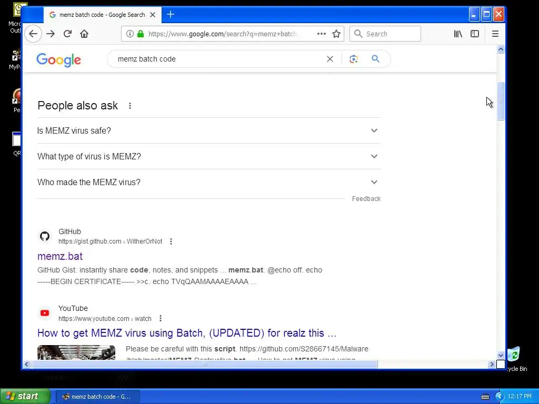Open the Recycle Bin desktop icon
The width and height of the screenshot is (539, 404).
click(515, 359)
